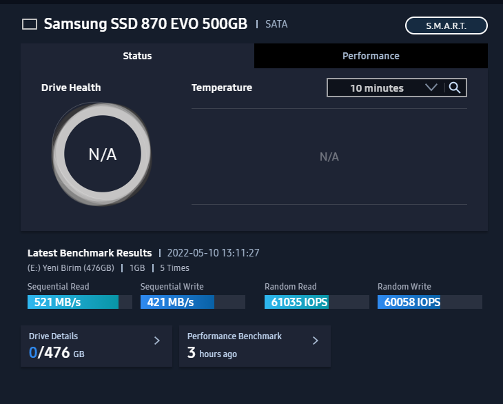Click the benchmark timestamp 2022-05-10 13:11:27
The image size is (503, 404).
(x=214, y=253)
